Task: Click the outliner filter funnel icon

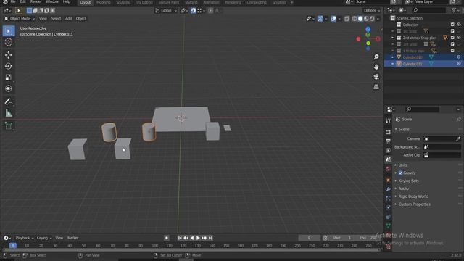Action: (453, 10)
